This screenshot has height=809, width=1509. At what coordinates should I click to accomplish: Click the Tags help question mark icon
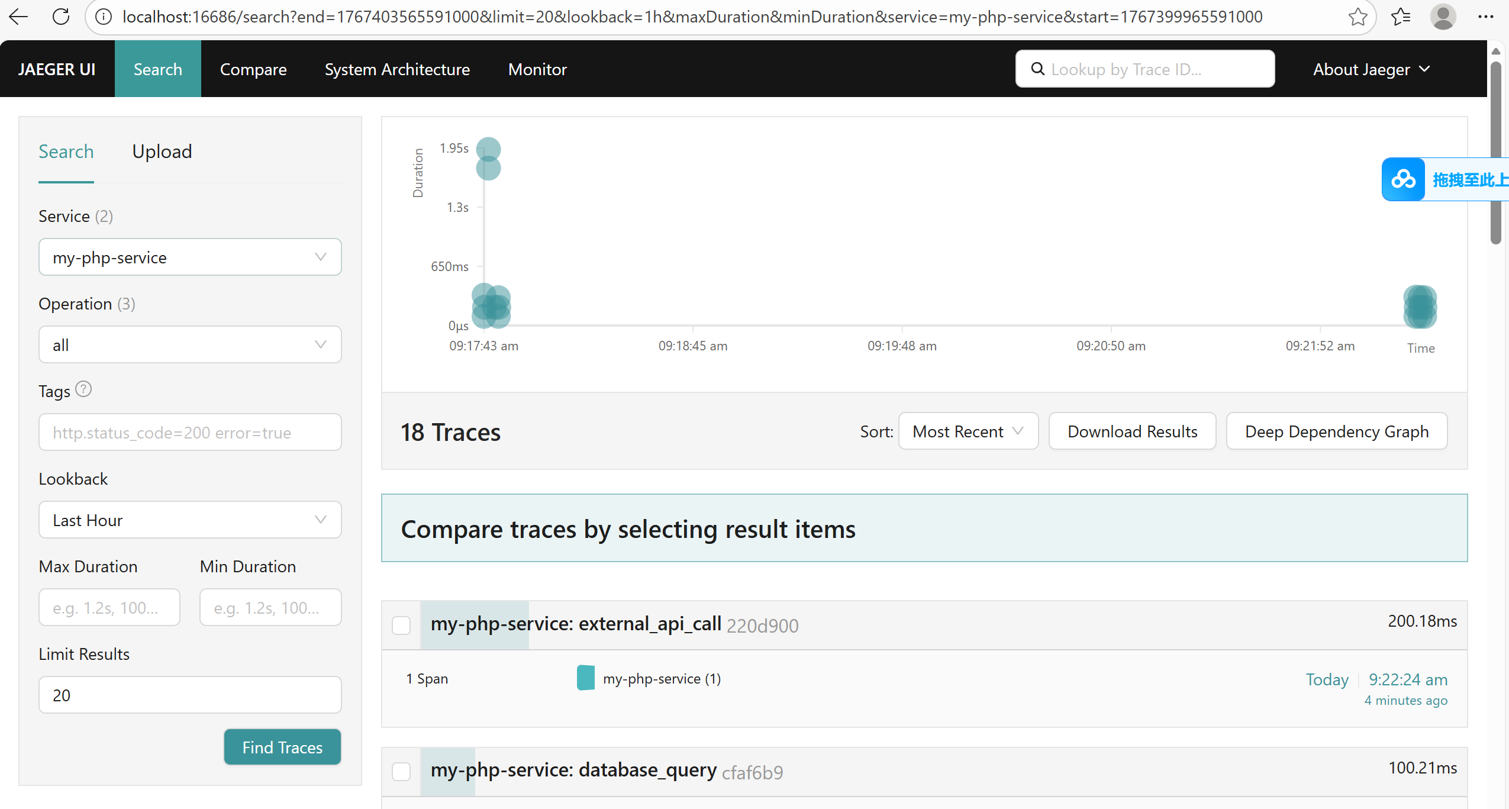coord(84,389)
